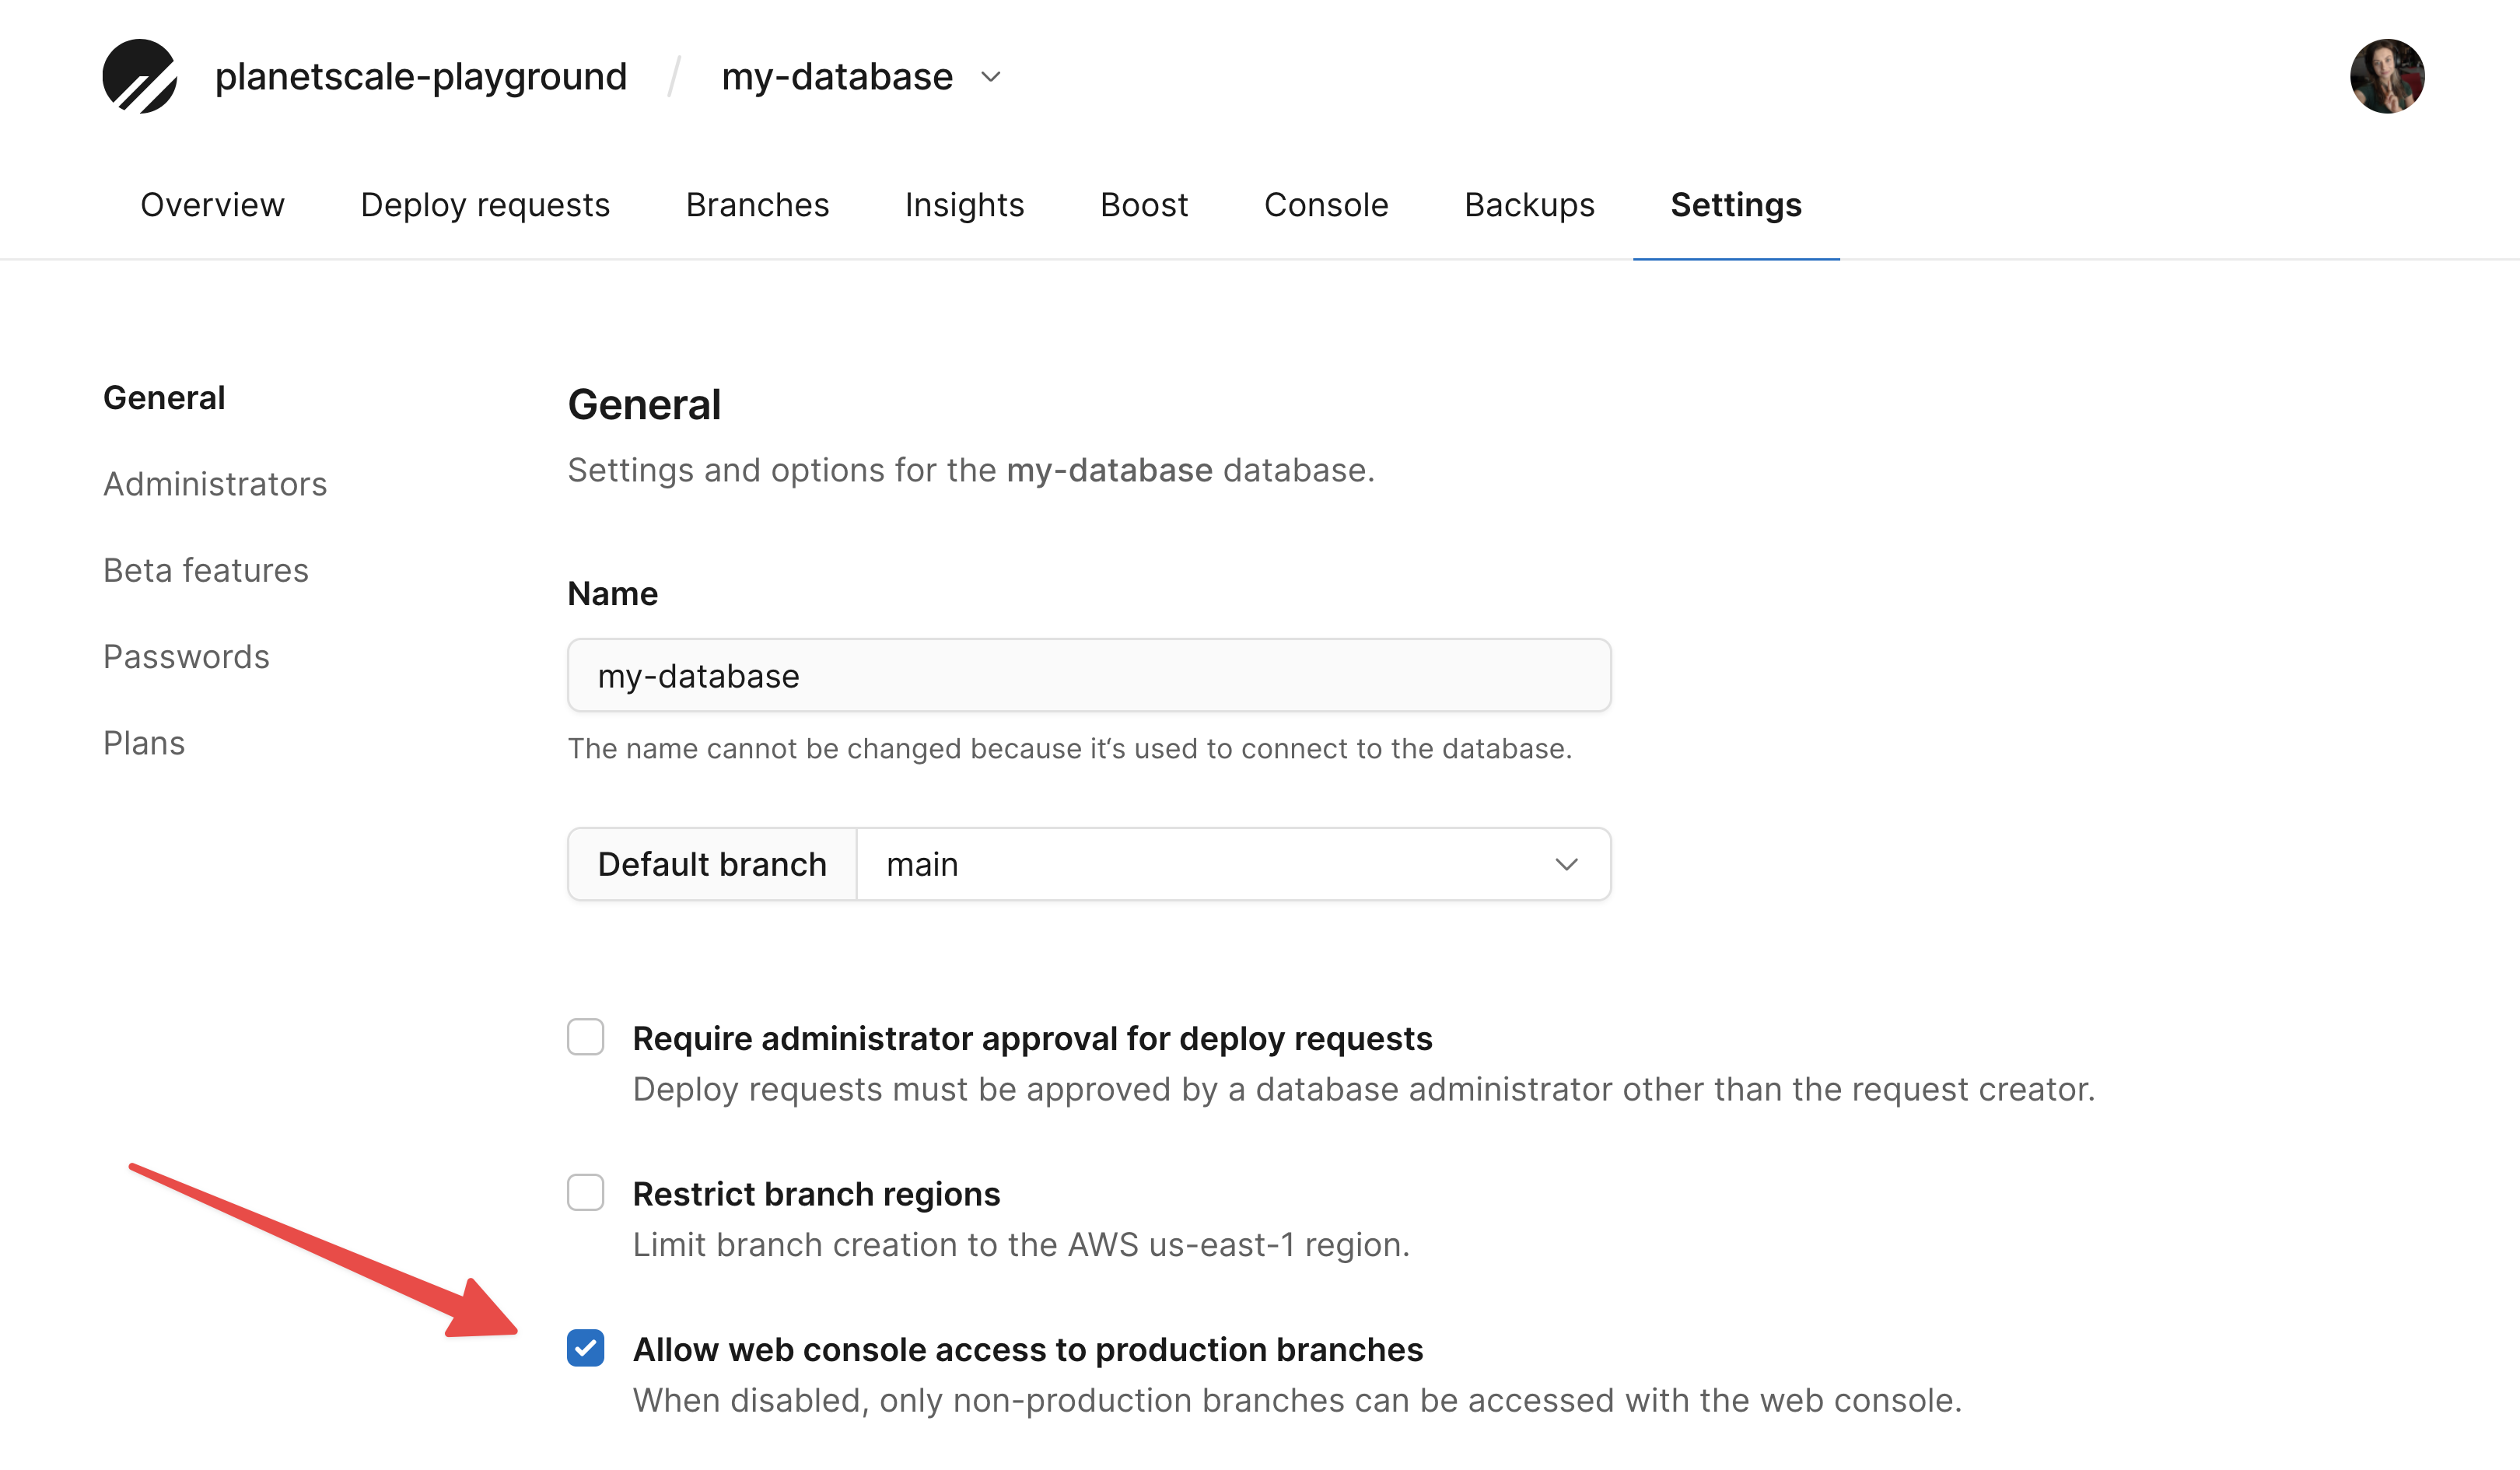Click 'When disabled, only non-production branches' text
2520x1470 pixels.
point(1297,1399)
